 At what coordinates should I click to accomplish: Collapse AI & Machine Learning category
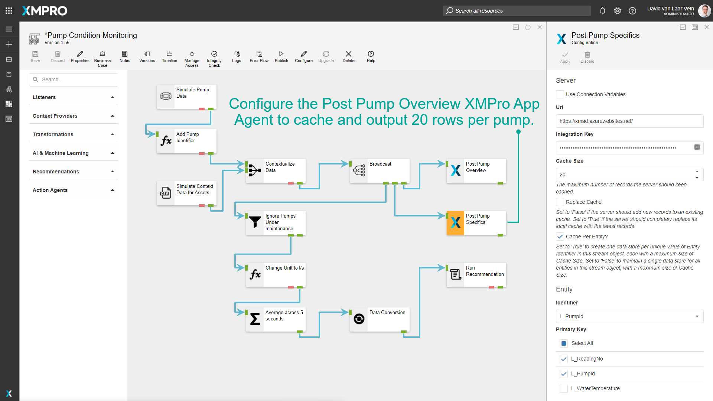(74, 153)
